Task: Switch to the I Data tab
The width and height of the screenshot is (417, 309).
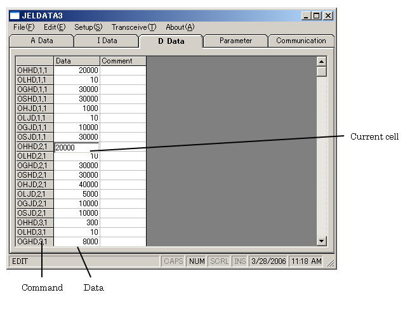Action: [x=107, y=41]
